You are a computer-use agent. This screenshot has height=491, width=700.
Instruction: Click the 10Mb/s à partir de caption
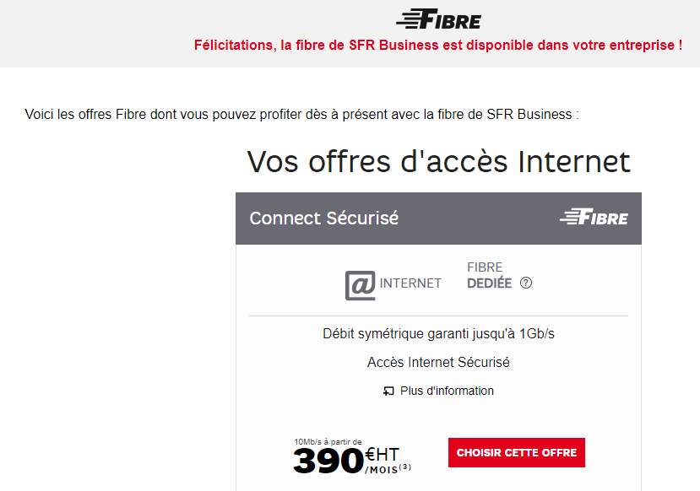(328, 441)
